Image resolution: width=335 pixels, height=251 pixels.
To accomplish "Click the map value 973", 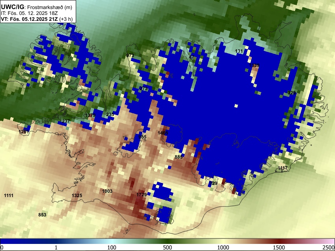I will 130,55.
